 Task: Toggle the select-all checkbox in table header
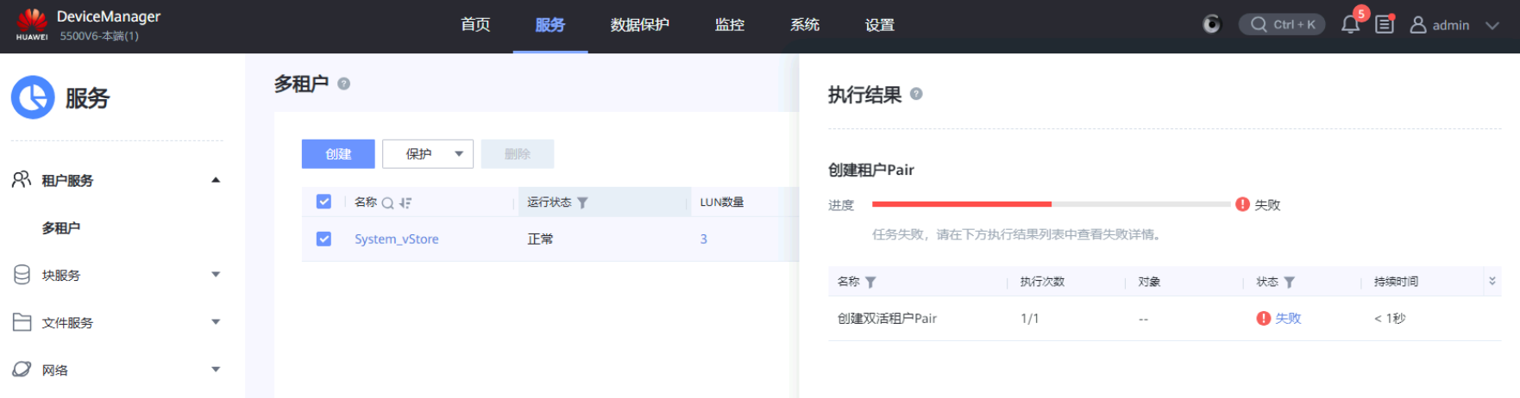point(323,202)
